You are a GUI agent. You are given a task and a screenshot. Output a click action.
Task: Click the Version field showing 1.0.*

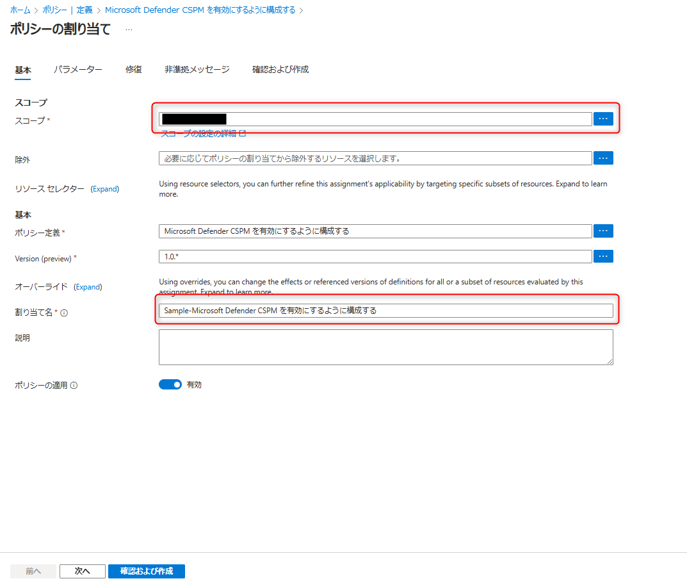coord(375,256)
